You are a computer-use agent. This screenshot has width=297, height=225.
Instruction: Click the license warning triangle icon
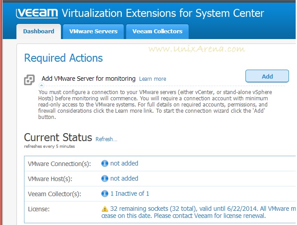coord(105,209)
